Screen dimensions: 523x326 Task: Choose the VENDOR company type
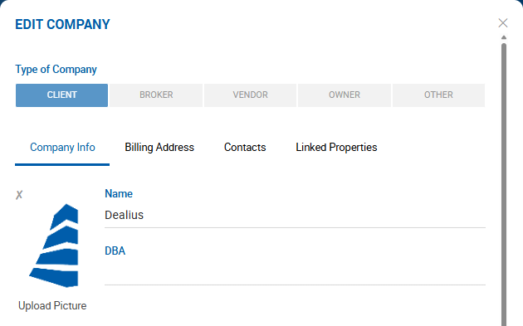[250, 95]
